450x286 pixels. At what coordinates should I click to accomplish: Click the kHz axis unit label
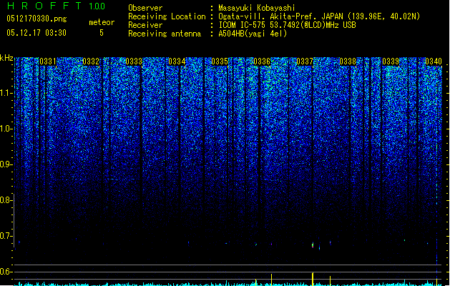(6, 58)
